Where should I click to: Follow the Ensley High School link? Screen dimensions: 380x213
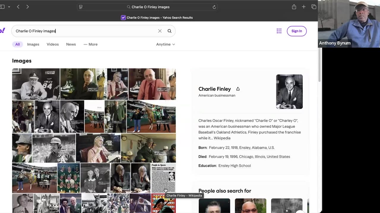click(235, 166)
